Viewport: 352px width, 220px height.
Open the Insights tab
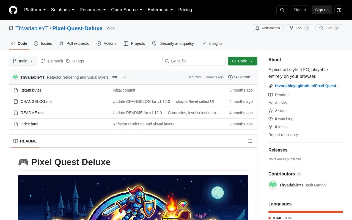point(212,43)
